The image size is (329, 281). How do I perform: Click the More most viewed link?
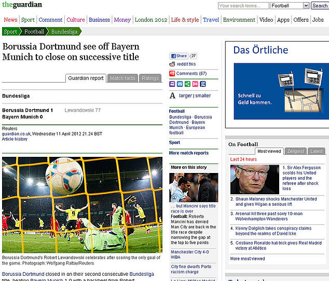(248, 259)
